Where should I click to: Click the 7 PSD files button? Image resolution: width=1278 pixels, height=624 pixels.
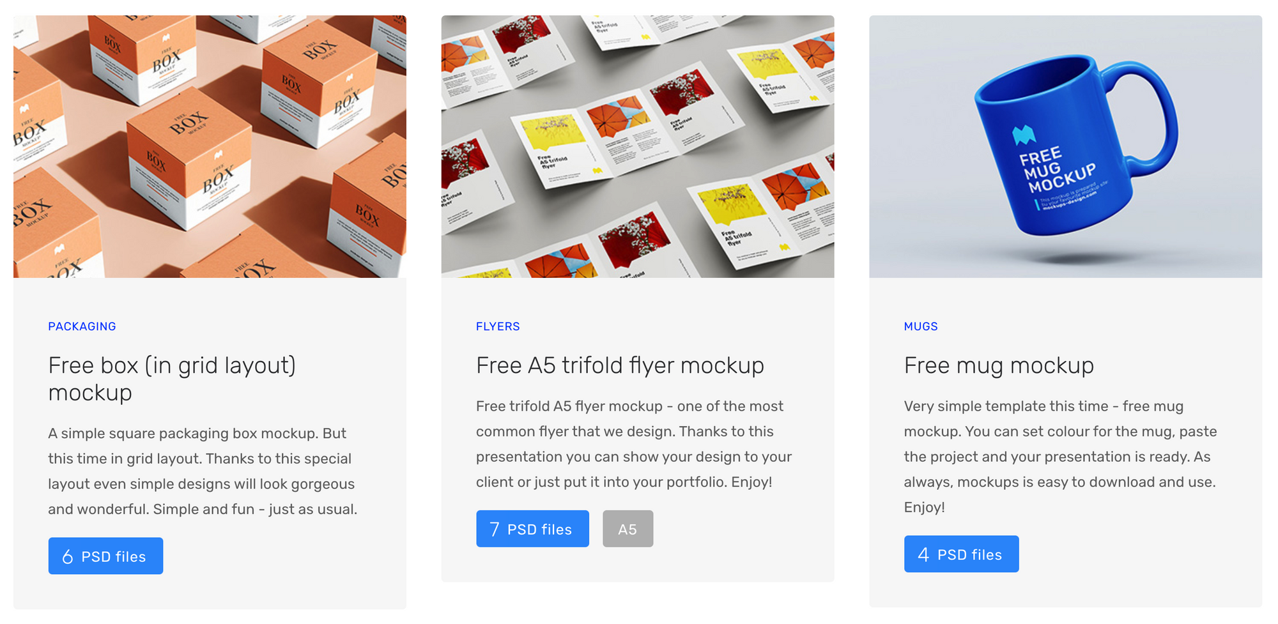tap(532, 528)
